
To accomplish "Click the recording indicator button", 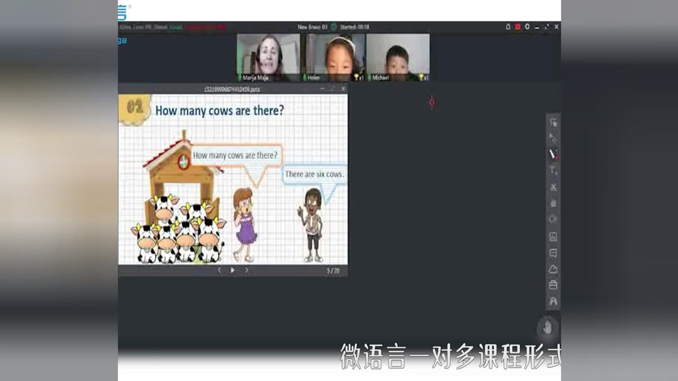I will pos(517,27).
